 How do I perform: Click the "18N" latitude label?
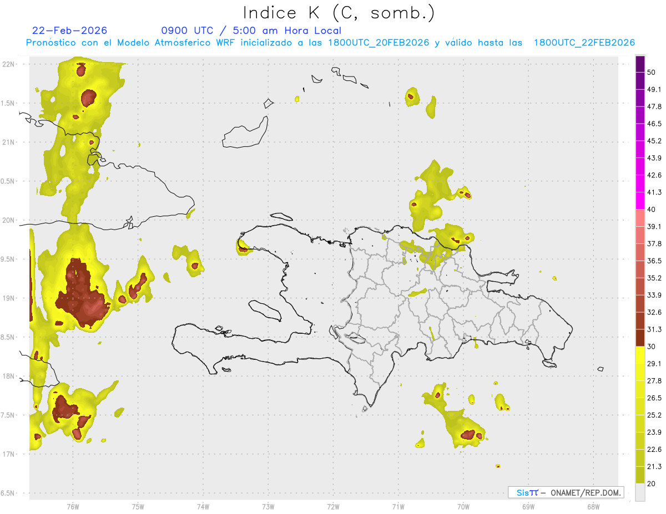[x=9, y=376]
